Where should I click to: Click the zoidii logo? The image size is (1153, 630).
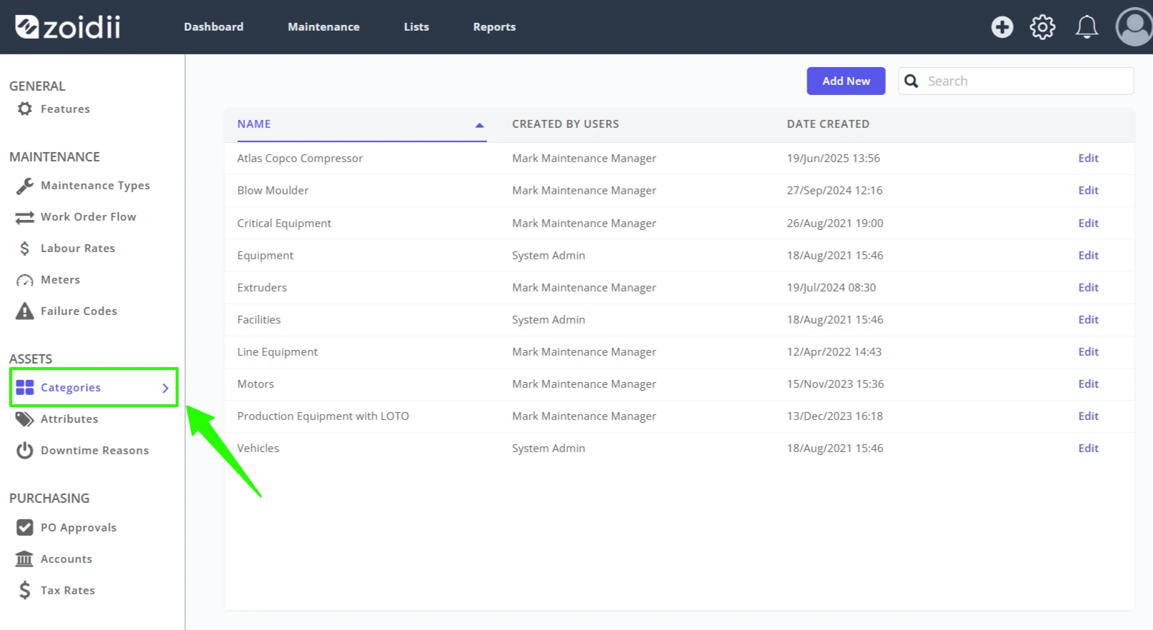(68, 27)
